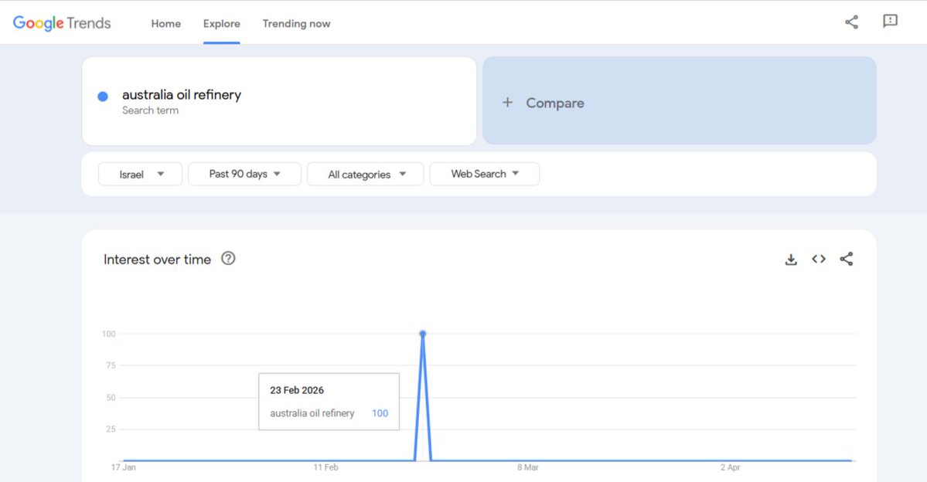927x482 pixels.
Task: Click the '8 Mar' axis label
Action: (x=528, y=467)
